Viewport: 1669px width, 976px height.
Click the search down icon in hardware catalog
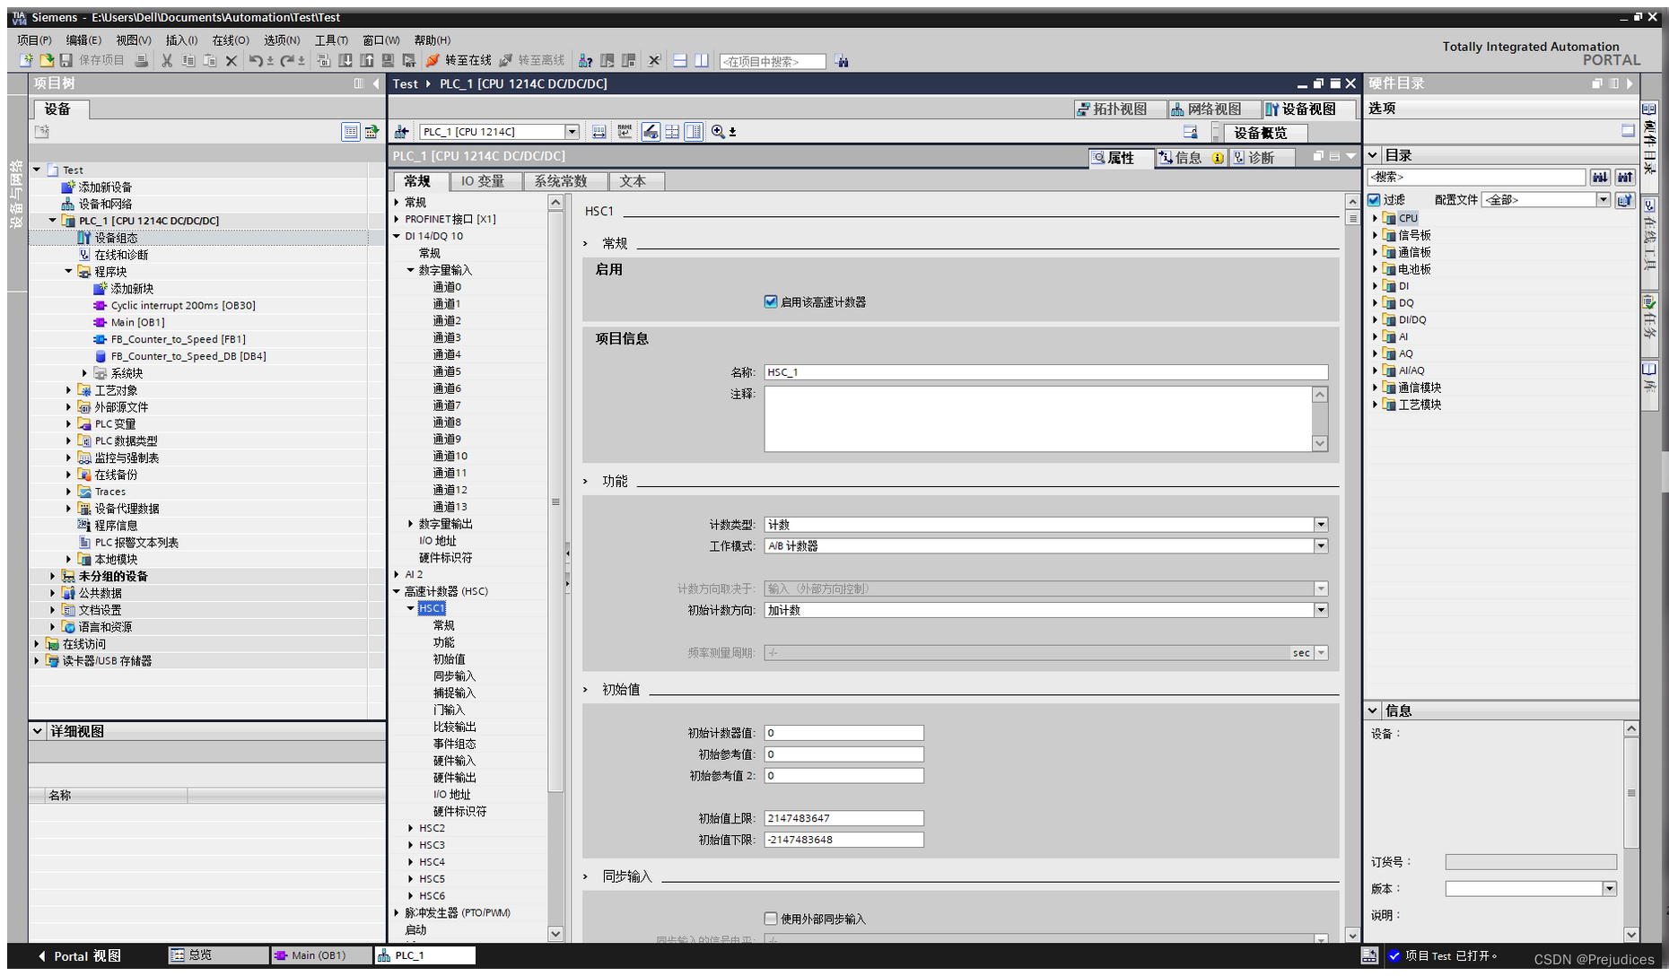pos(1600,177)
